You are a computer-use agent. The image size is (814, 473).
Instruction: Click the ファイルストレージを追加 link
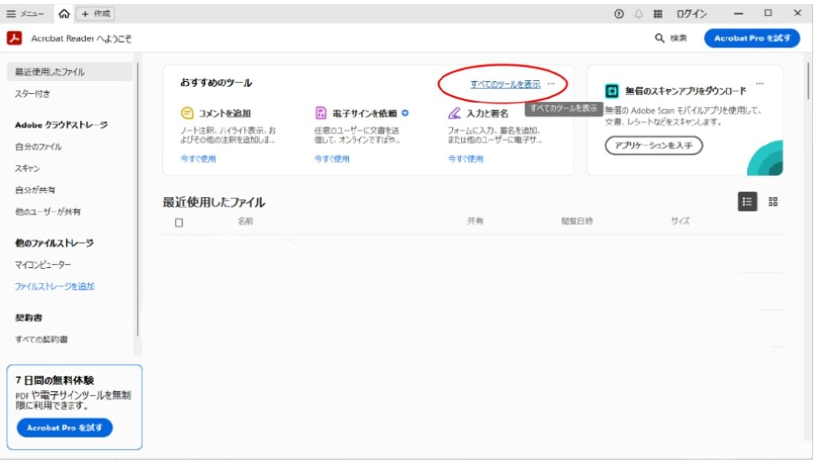55,287
